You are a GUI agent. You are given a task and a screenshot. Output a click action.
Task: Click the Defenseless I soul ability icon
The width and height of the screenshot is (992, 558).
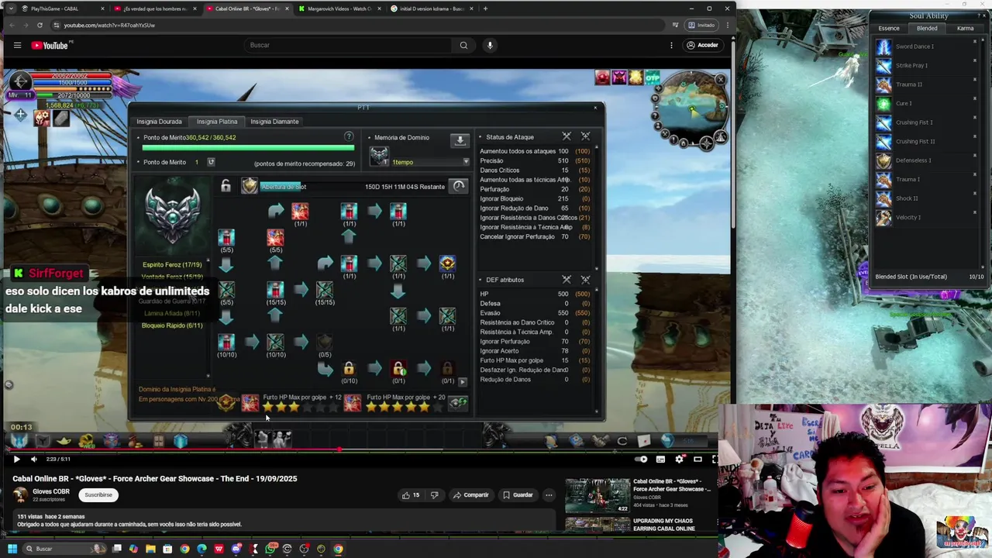point(883,160)
